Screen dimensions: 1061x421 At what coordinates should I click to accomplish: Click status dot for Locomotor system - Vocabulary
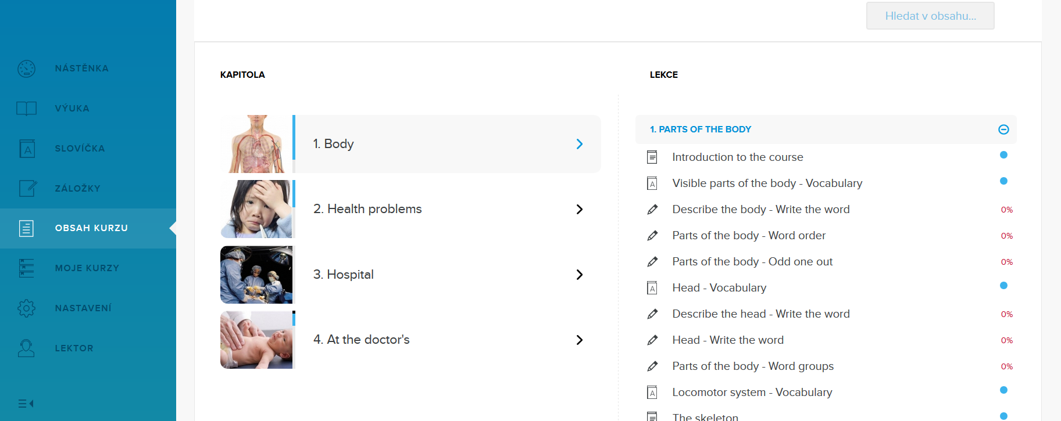[x=1003, y=390]
